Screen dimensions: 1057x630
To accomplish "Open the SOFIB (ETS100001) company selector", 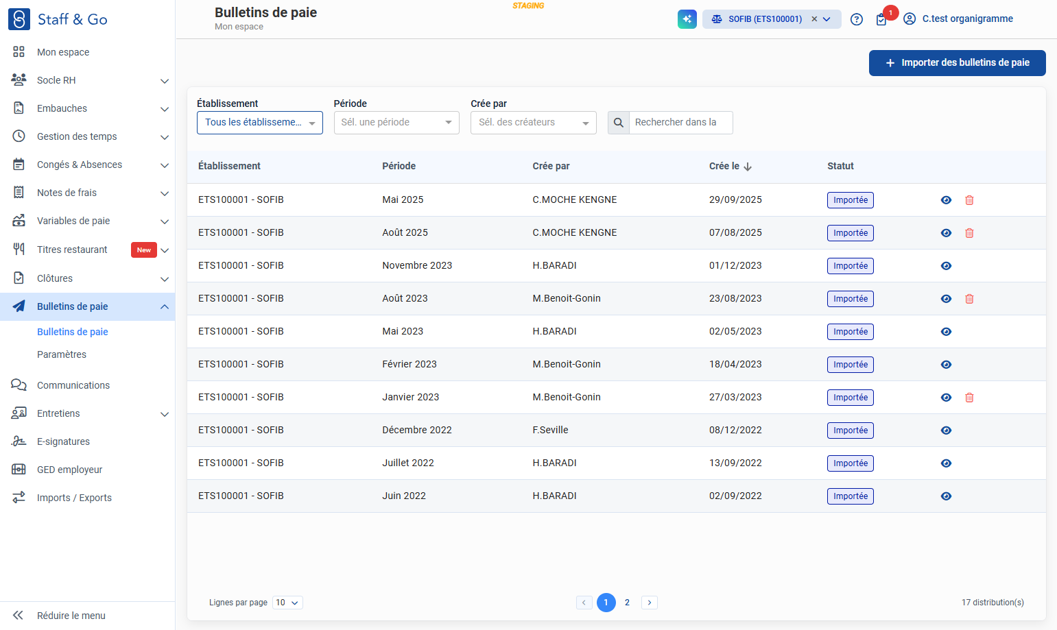I will 772,19.
